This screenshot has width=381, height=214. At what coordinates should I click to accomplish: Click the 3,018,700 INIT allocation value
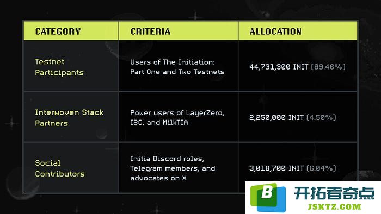276,168
